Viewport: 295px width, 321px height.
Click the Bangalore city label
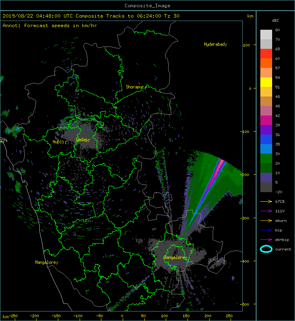176,258
